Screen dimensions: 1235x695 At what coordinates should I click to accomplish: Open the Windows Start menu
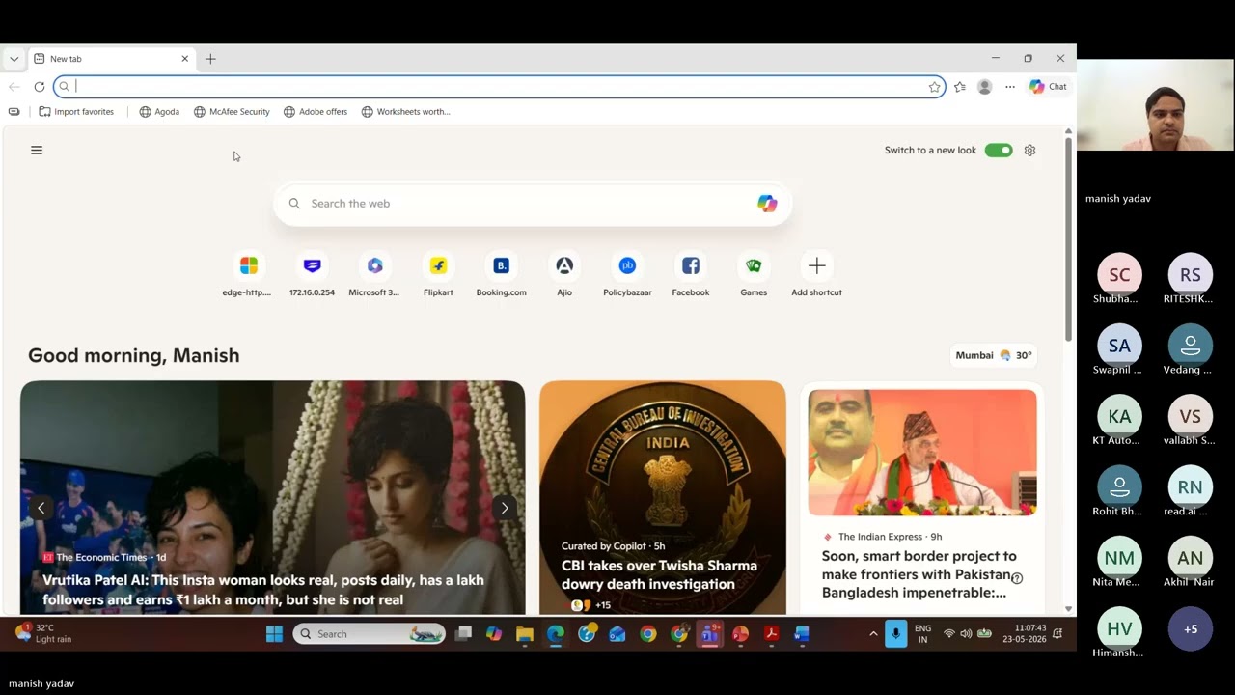coord(274,634)
